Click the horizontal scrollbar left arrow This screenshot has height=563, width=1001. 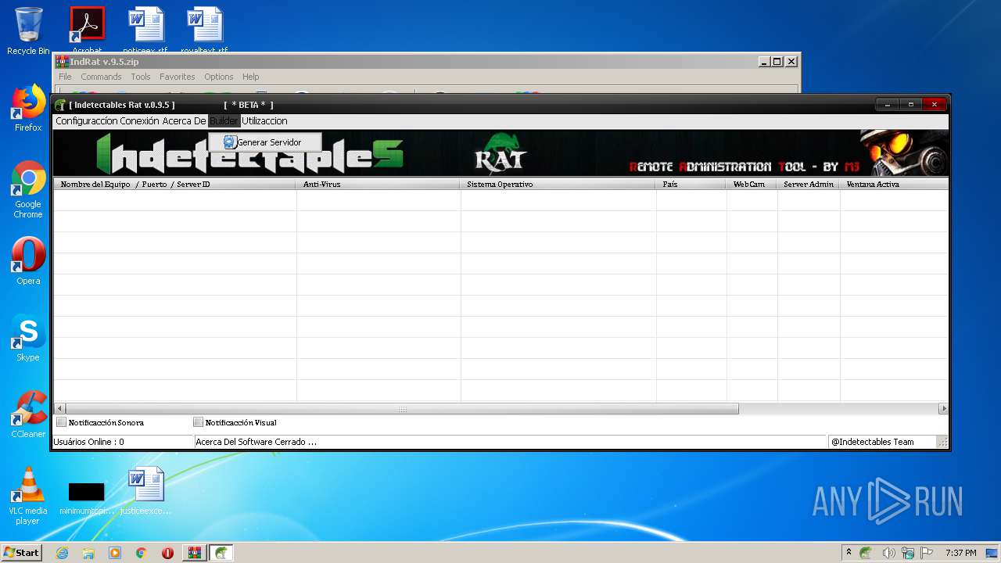coord(60,409)
